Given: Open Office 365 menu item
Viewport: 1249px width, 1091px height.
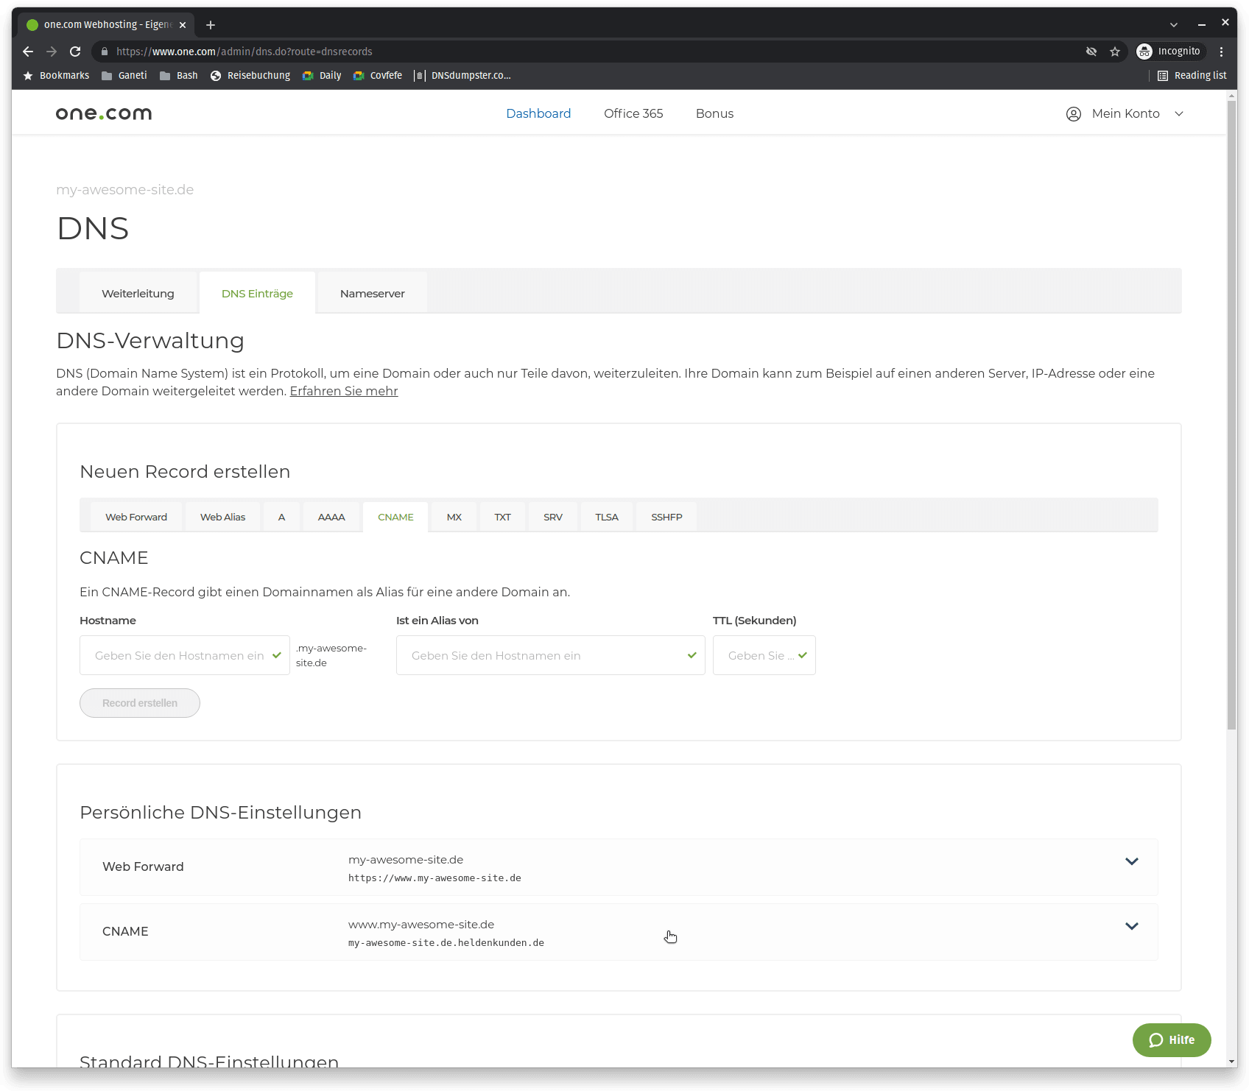Looking at the screenshot, I should tap(633, 113).
